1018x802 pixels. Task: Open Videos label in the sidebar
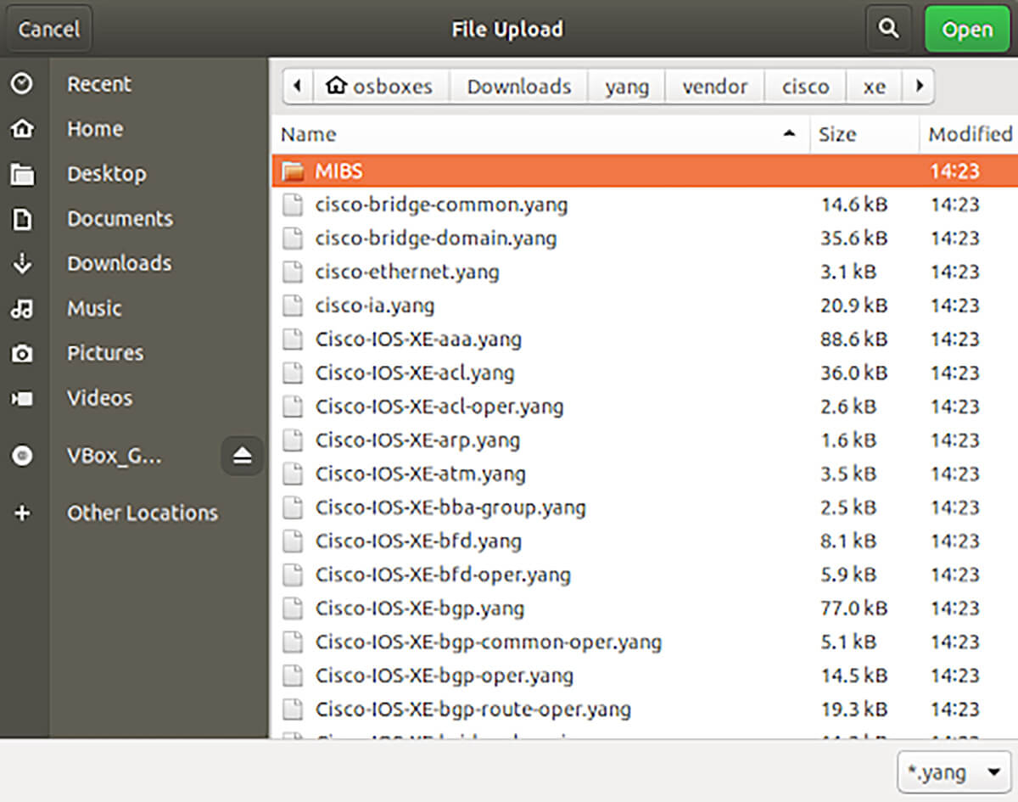coord(100,398)
